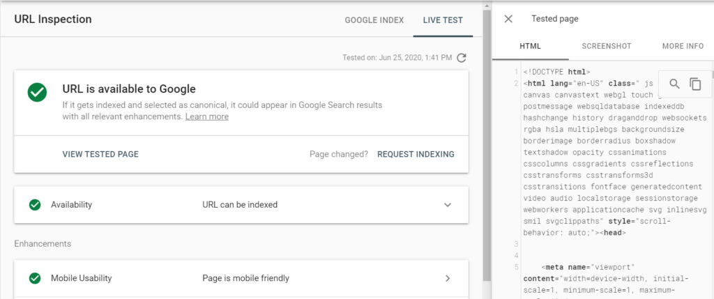Click the View Tested Page button
Screen dimensions: 714x299
coord(100,154)
